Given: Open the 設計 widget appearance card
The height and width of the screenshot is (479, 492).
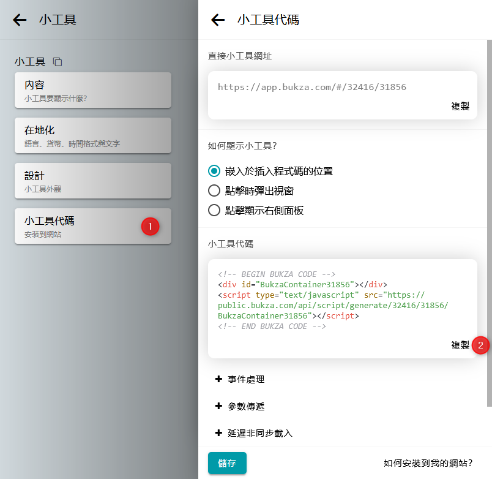Looking at the screenshot, I should [x=92, y=181].
